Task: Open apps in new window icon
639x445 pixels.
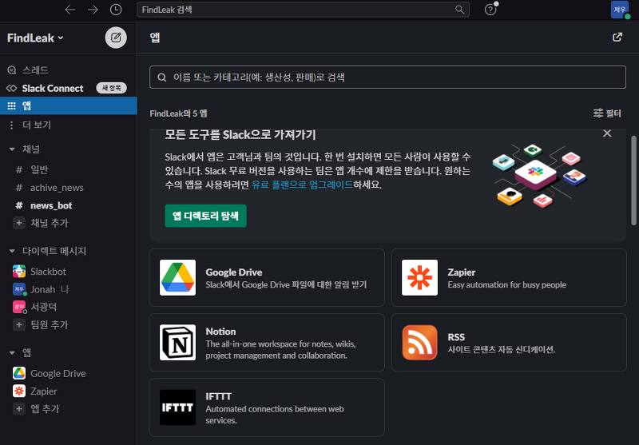Action: point(617,37)
